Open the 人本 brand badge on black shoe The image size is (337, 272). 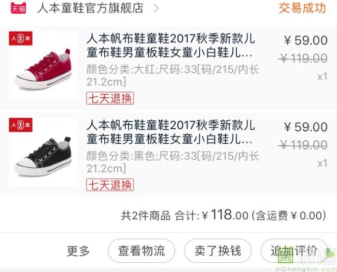click(x=21, y=125)
